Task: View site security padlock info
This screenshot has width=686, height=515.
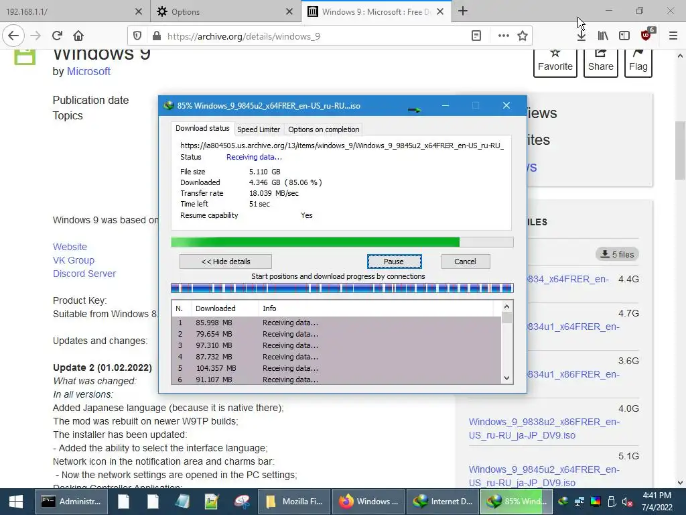Action: 156,36
